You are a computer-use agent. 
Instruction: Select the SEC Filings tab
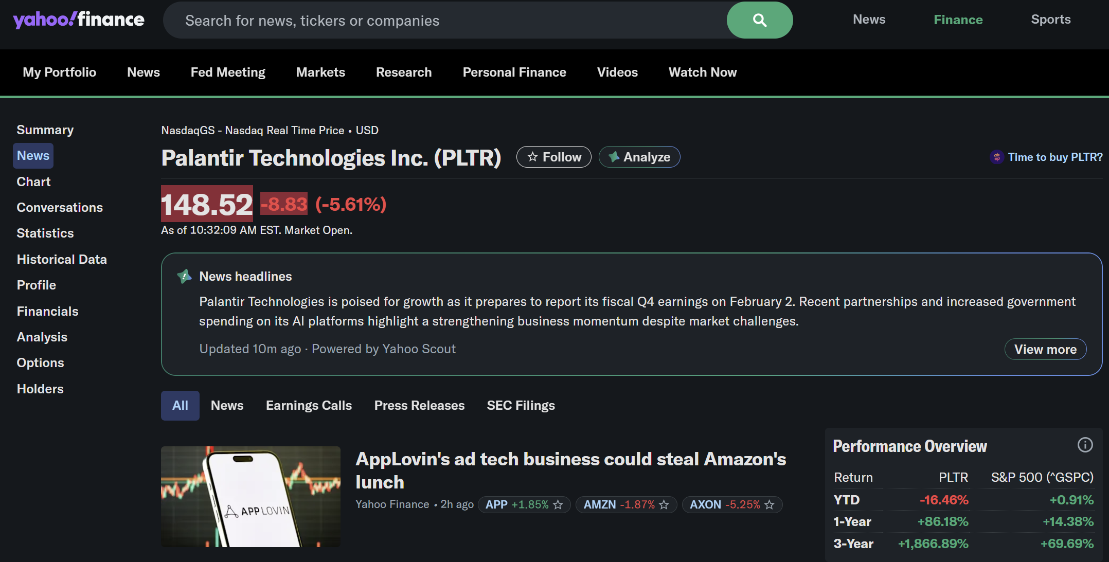click(521, 406)
